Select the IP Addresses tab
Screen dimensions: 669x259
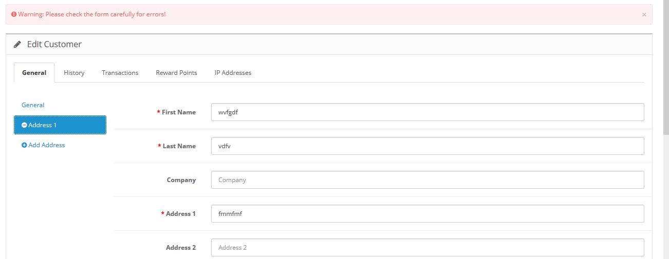pyautogui.click(x=233, y=73)
